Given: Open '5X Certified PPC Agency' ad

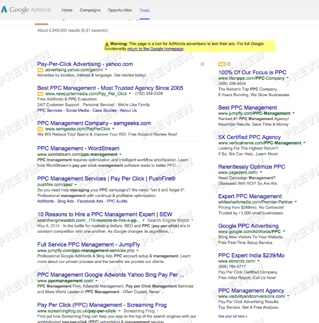Looking at the screenshot, I should [249, 137].
